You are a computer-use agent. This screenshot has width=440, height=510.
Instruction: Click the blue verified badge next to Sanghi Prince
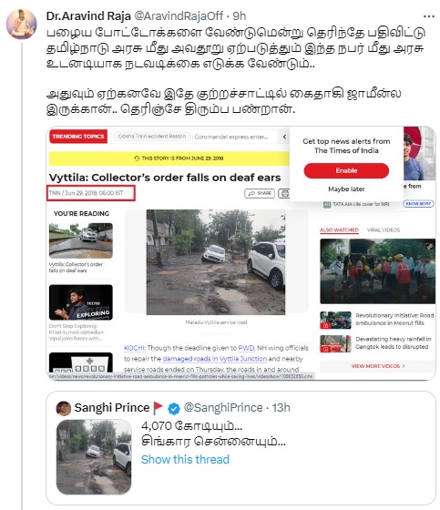click(x=174, y=408)
